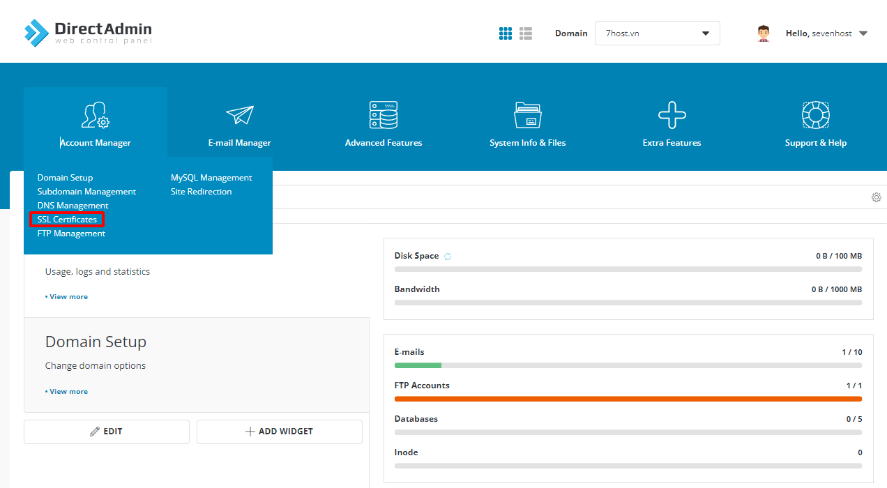The width and height of the screenshot is (887, 488).
Task: Expand the Domain dropdown showing 7host.vn
Action: coord(657,33)
